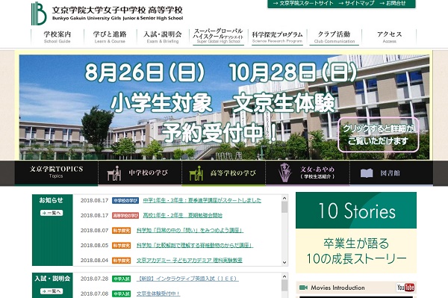Screen dimensions: 448x298
Task: Select the 図書館 library tab
Action: tap(391, 173)
